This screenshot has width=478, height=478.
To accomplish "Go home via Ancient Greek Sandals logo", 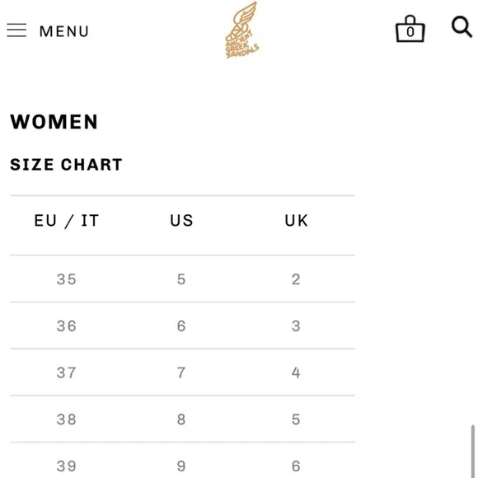I will coord(242,30).
